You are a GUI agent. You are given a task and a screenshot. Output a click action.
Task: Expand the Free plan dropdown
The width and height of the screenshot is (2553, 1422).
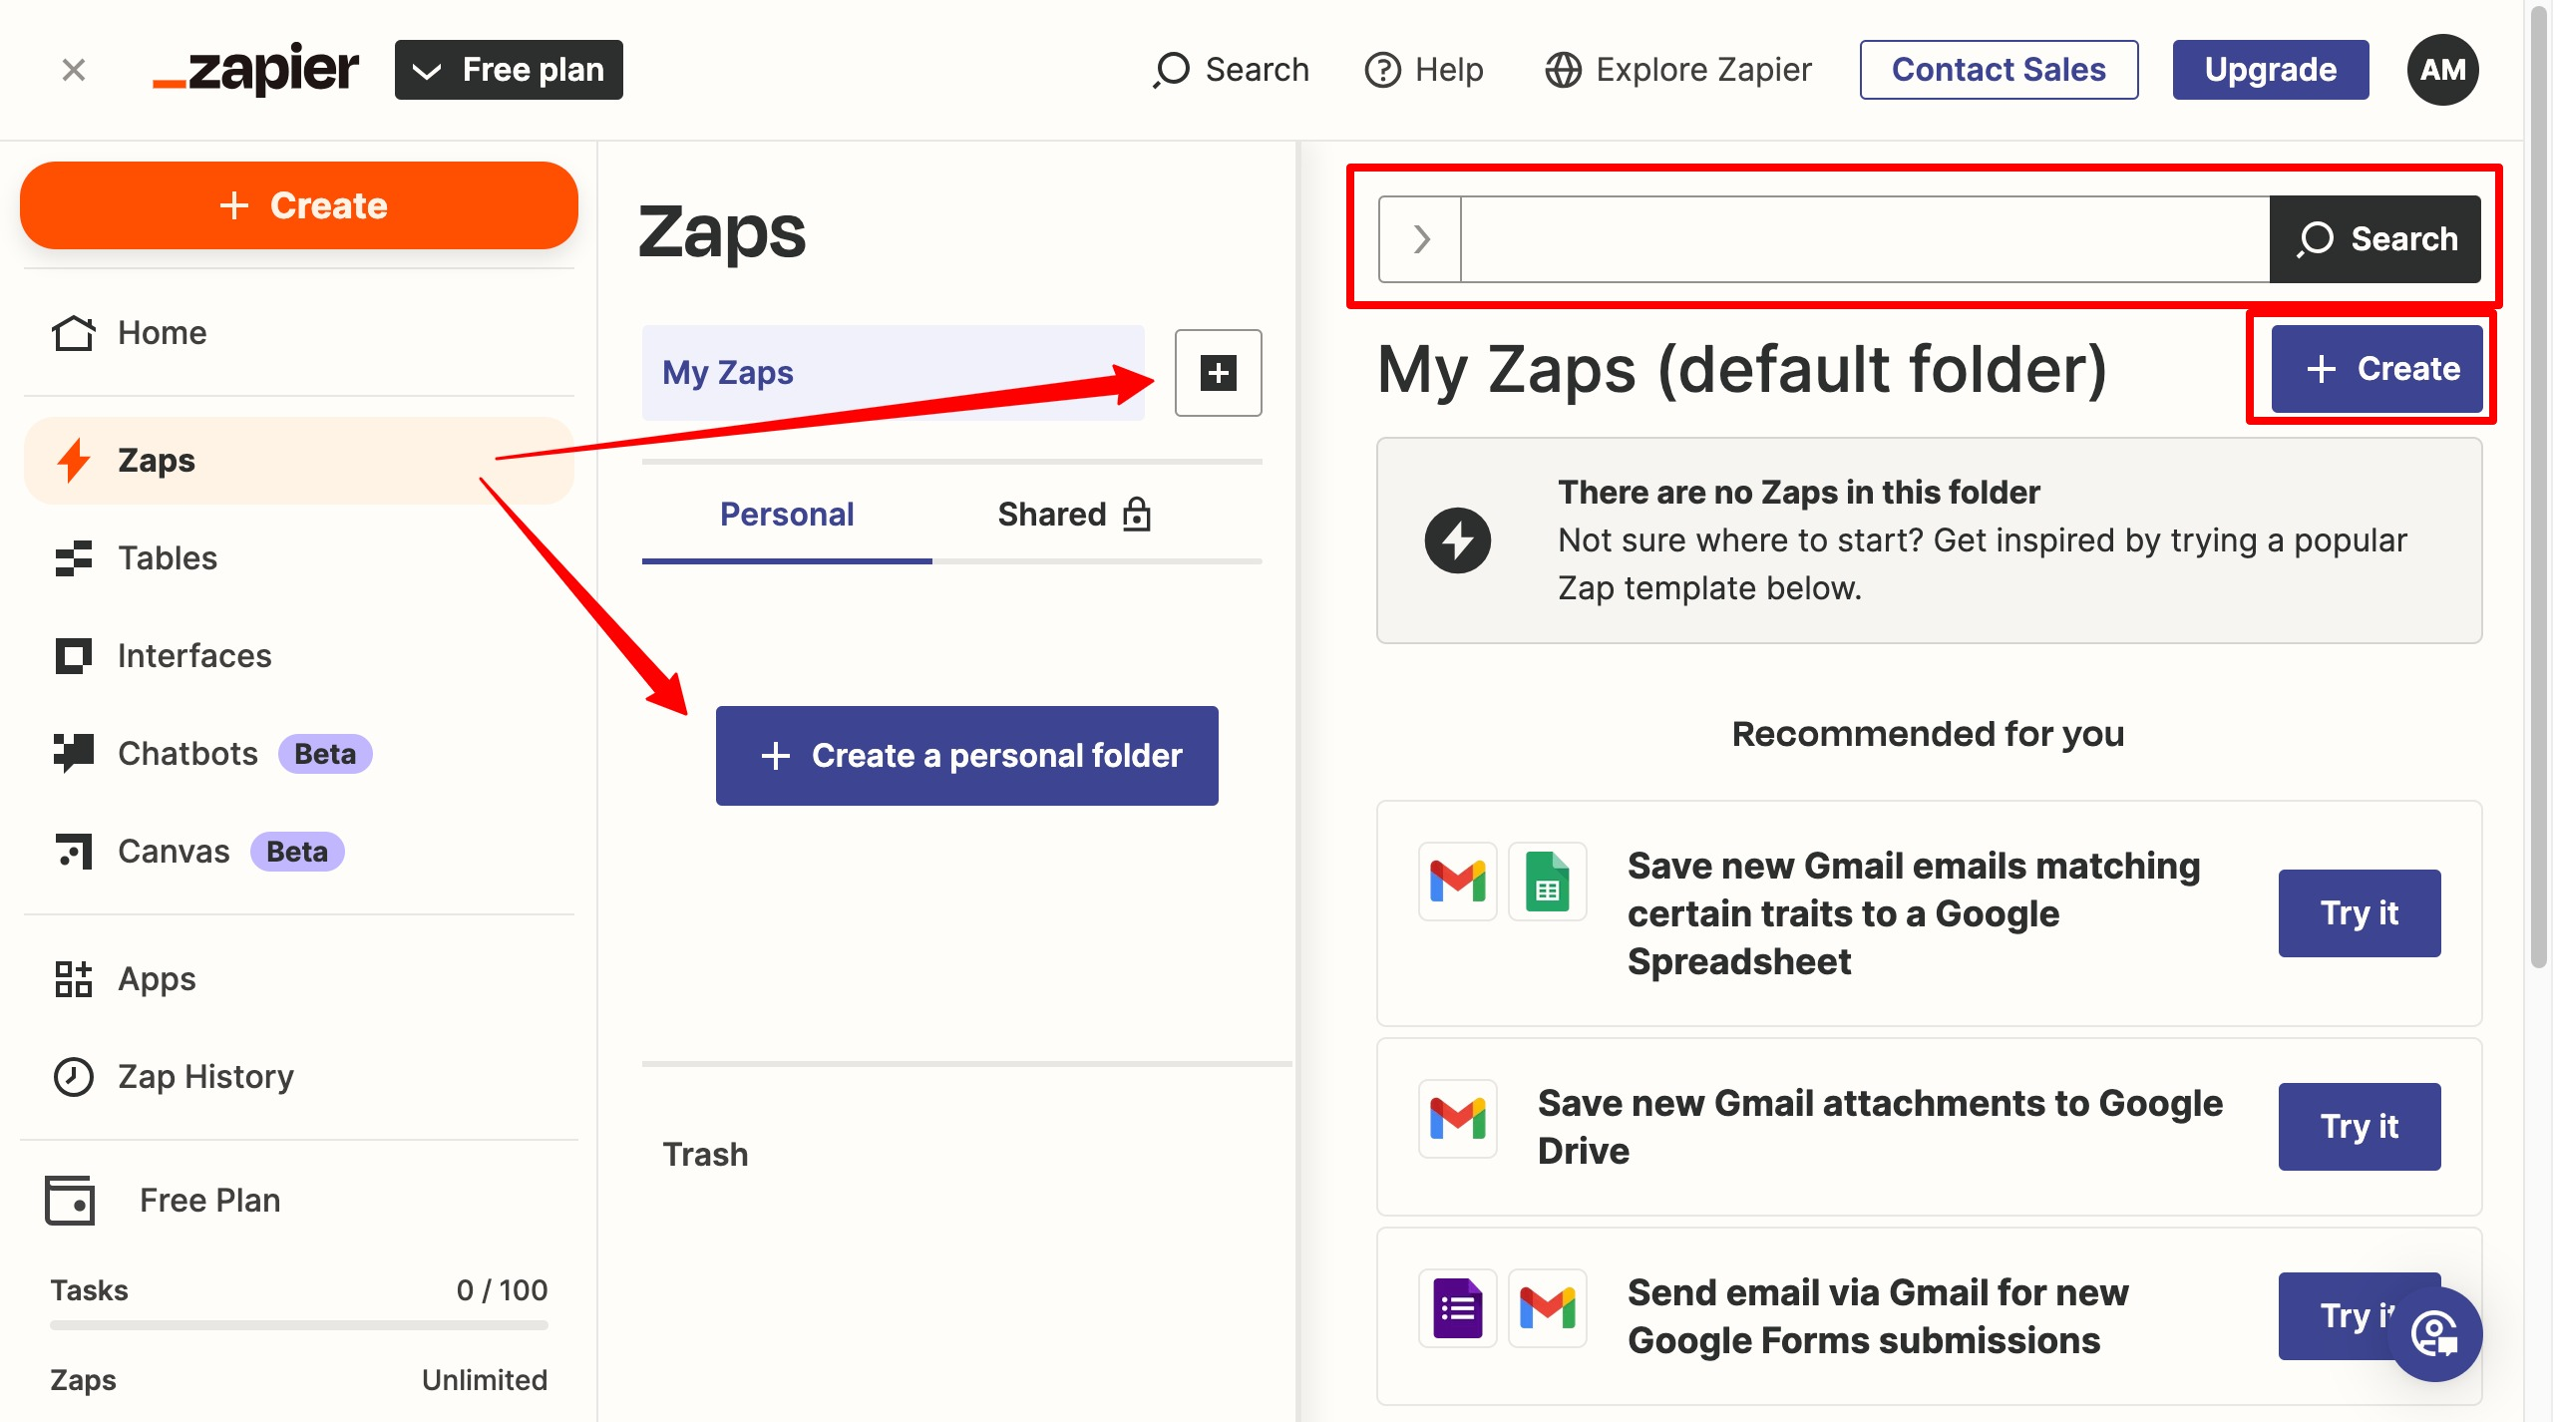pos(509,70)
